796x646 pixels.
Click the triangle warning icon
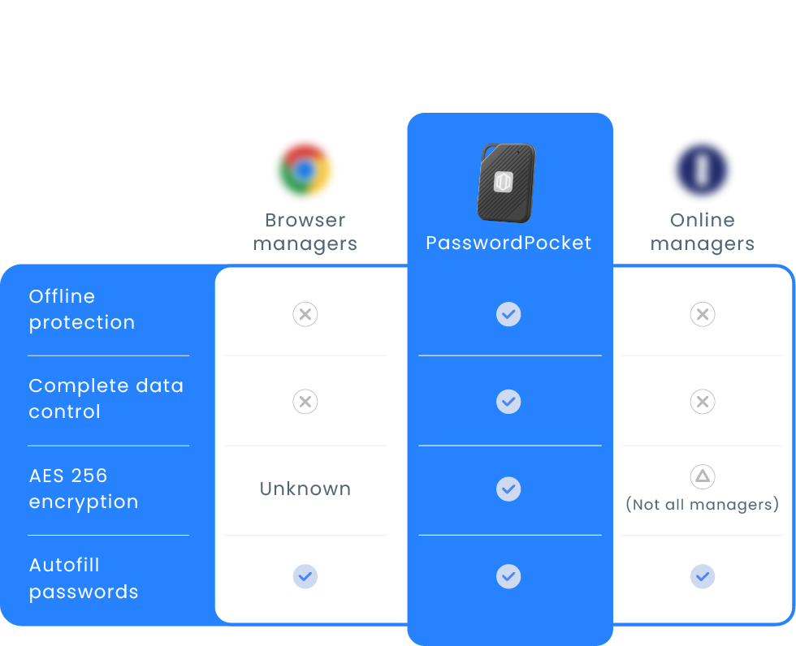tap(703, 476)
